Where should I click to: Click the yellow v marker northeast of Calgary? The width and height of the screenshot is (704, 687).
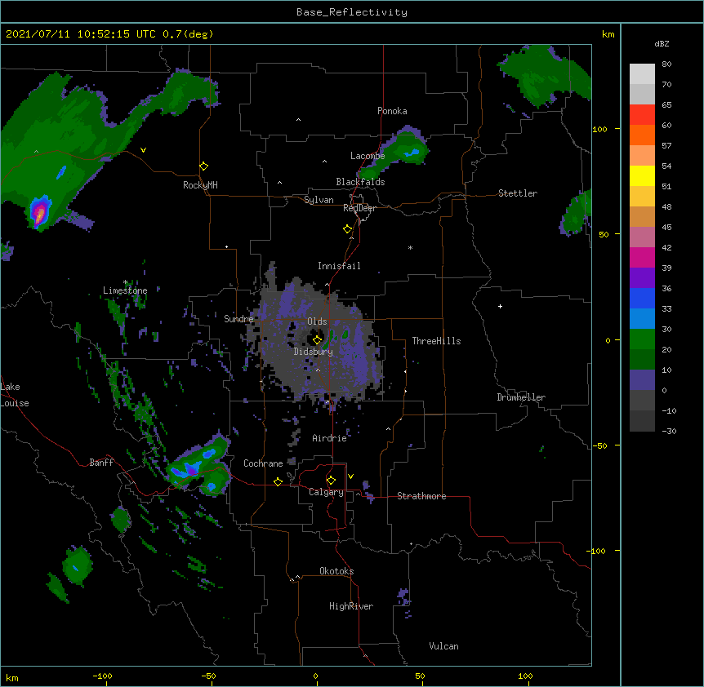tap(350, 476)
